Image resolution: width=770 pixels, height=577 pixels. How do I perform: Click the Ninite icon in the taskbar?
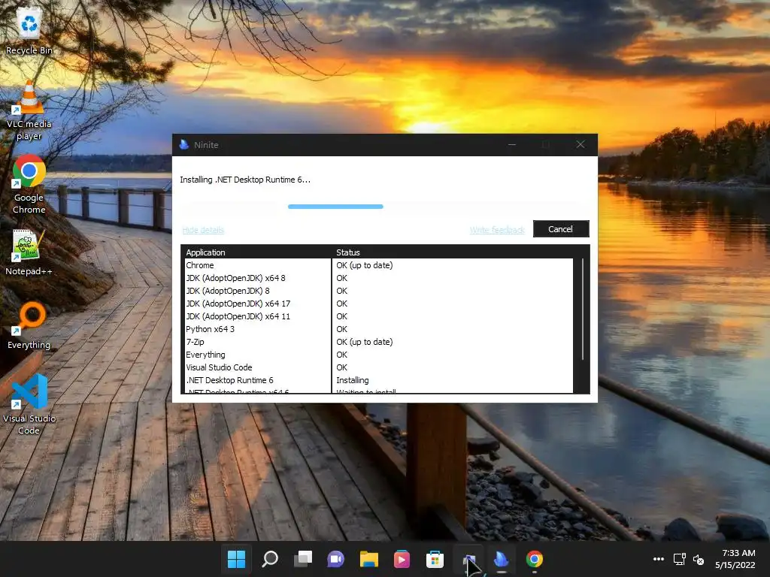coord(502,559)
